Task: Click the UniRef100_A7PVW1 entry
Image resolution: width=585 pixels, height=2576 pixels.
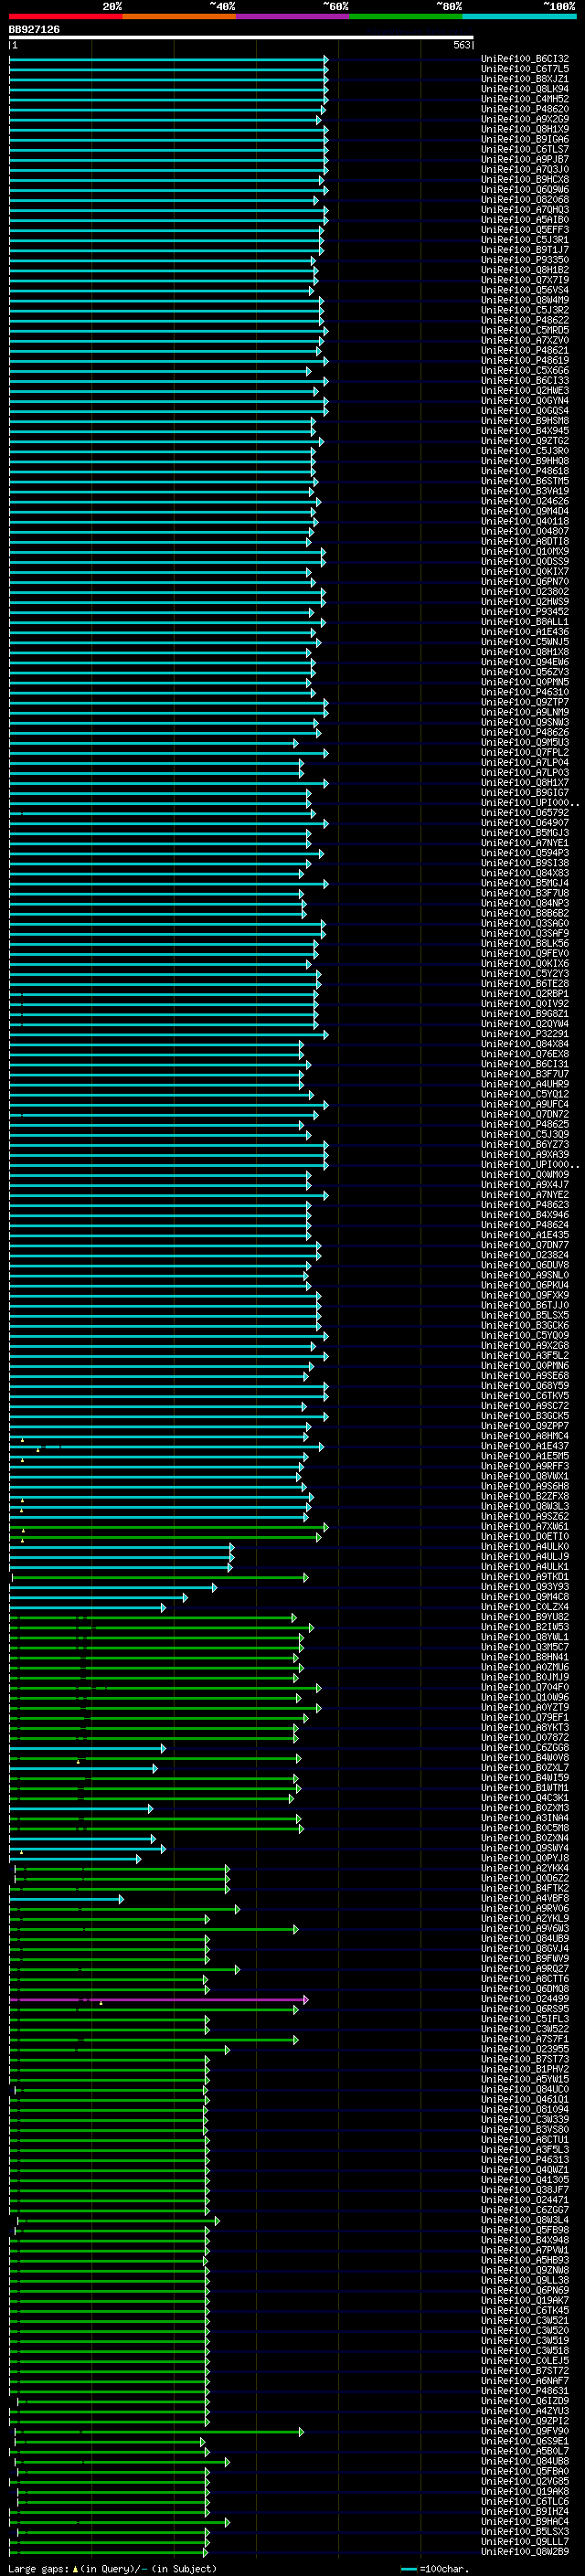Action: [x=525, y=2250]
